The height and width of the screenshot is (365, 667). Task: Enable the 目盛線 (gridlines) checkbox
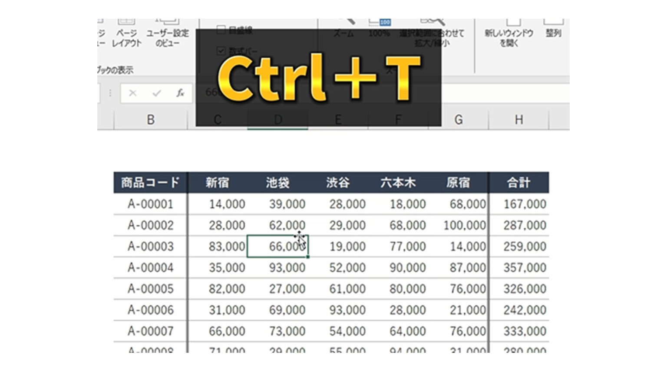221,30
